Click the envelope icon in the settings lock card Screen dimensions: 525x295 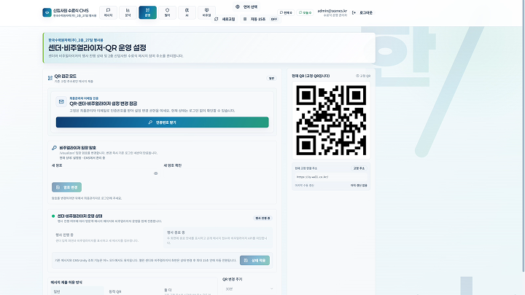(61, 101)
